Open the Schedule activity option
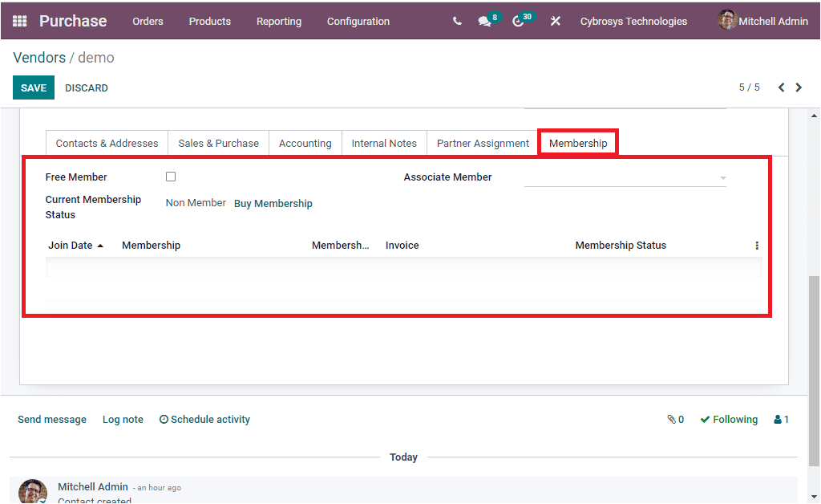Screen dimensions: 821x504 204,419
